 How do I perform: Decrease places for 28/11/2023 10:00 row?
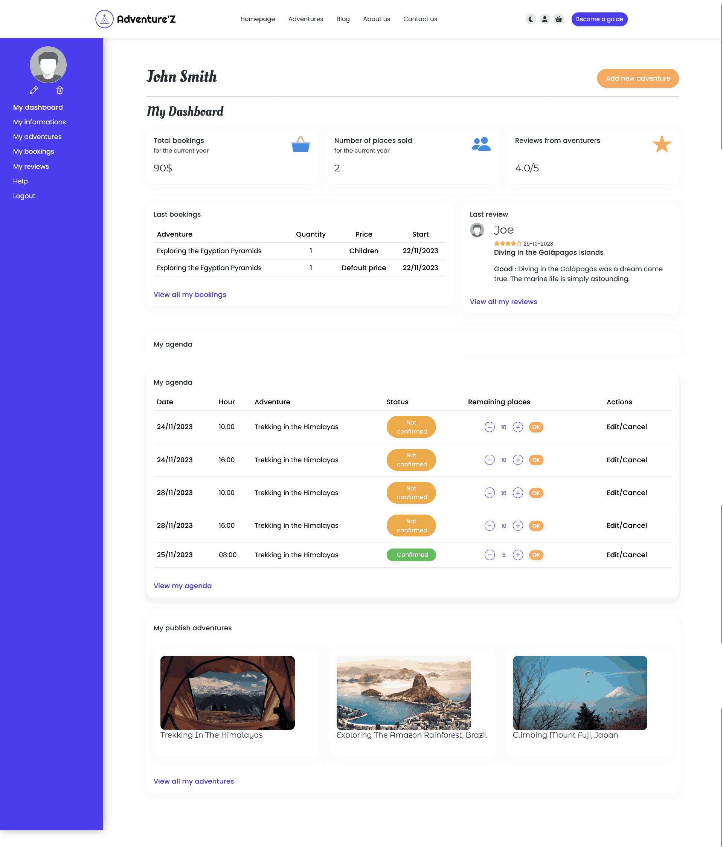click(490, 493)
